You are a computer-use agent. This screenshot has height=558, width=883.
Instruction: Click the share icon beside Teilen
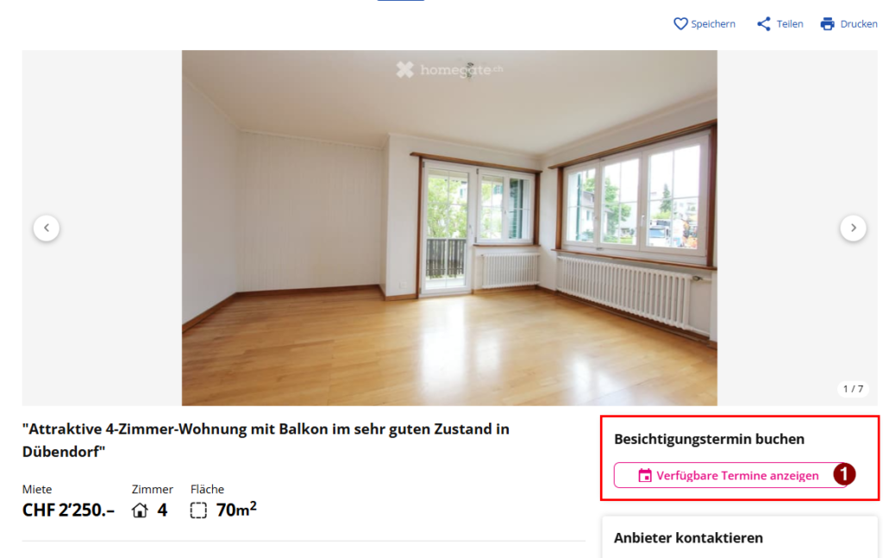pos(764,23)
